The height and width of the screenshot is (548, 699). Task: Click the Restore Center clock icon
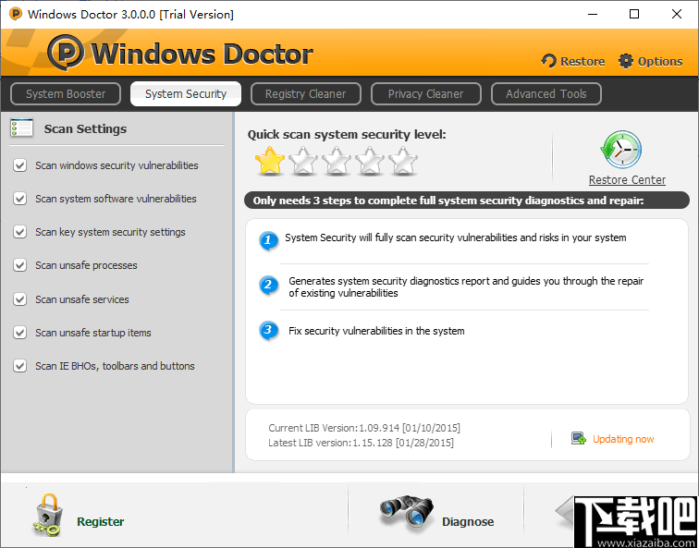tap(620, 150)
